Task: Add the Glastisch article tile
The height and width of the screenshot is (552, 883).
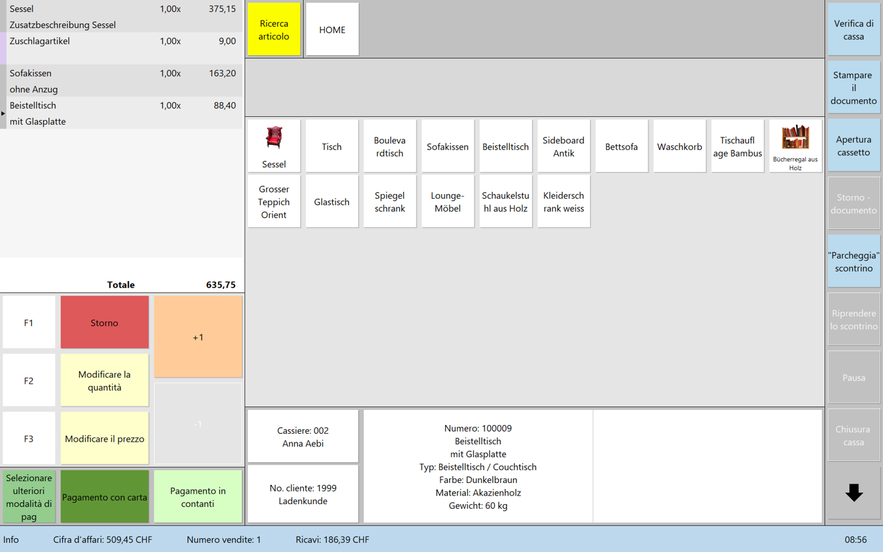Action: pos(332,202)
